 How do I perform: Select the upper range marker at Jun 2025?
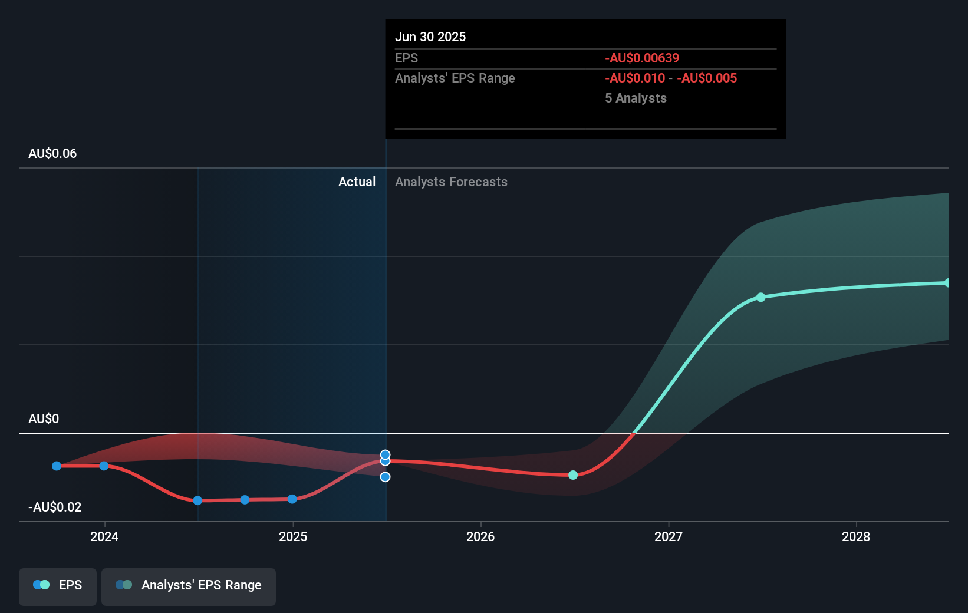385,454
